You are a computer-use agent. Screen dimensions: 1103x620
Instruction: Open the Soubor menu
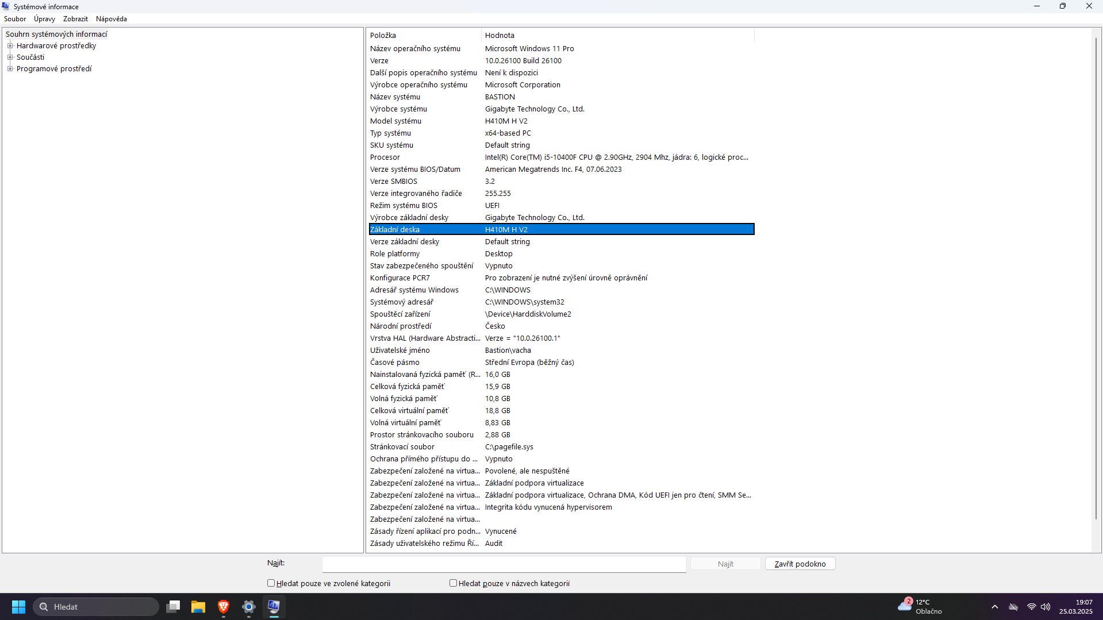[x=15, y=19]
